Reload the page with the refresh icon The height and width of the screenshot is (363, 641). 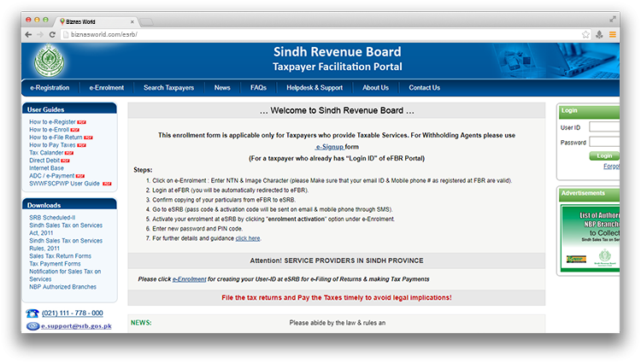53,34
